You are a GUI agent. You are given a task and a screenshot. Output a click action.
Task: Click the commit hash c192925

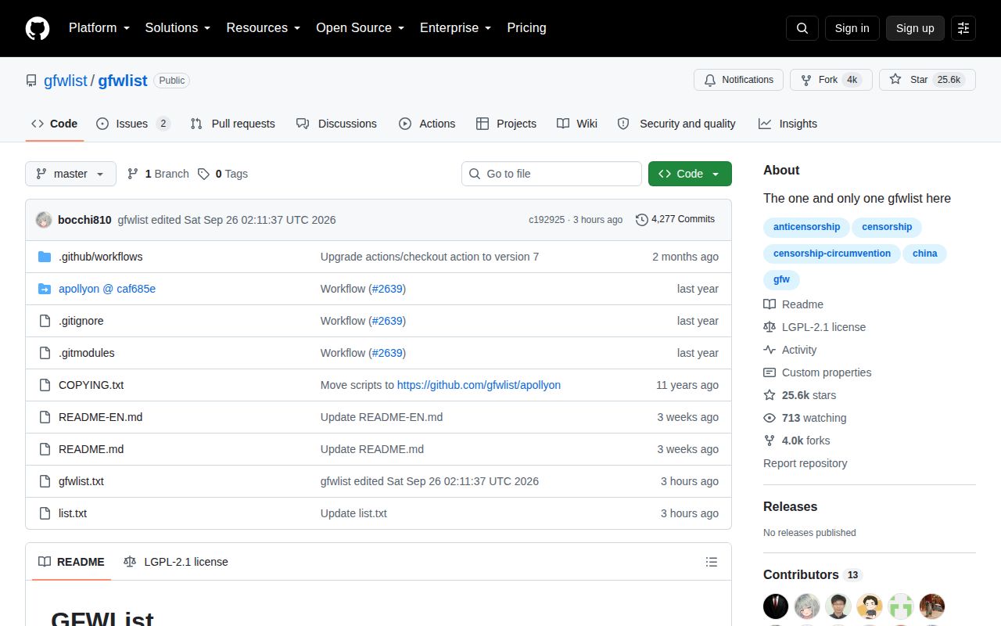(547, 220)
